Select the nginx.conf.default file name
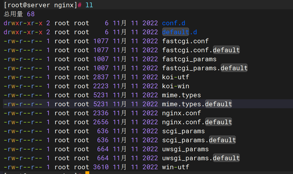Image resolution: width=293 pixels, height=174 pixels. tap(197, 122)
